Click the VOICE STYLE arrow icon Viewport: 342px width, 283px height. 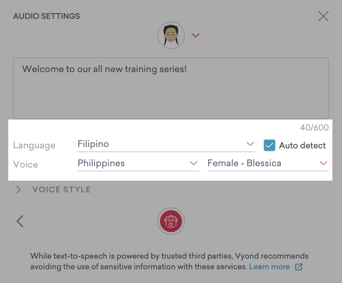pyautogui.click(x=18, y=189)
